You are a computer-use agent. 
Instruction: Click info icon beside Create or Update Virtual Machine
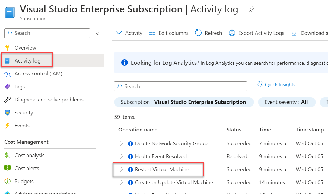tap(130, 183)
